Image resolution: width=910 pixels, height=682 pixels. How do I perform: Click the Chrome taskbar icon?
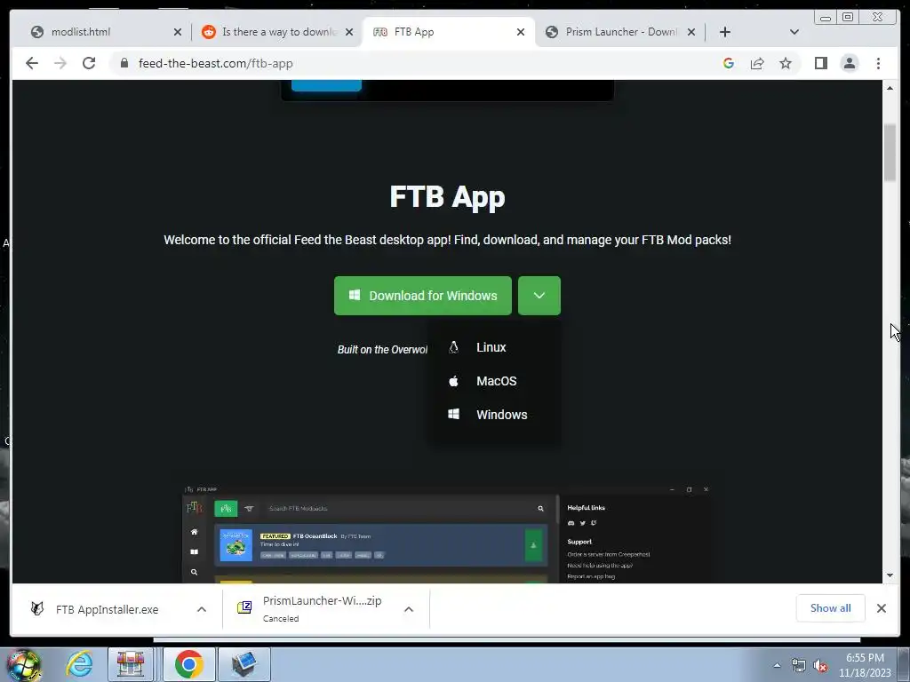pyautogui.click(x=188, y=664)
